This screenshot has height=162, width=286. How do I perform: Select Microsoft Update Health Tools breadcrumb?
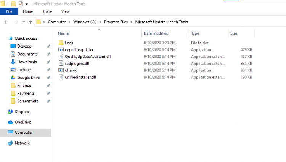pyautogui.click(x=161, y=22)
